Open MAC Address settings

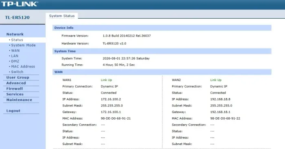tap(23, 66)
